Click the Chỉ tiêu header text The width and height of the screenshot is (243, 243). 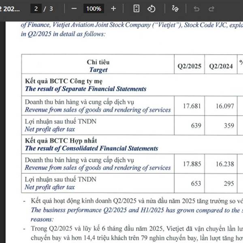tap(98, 62)
